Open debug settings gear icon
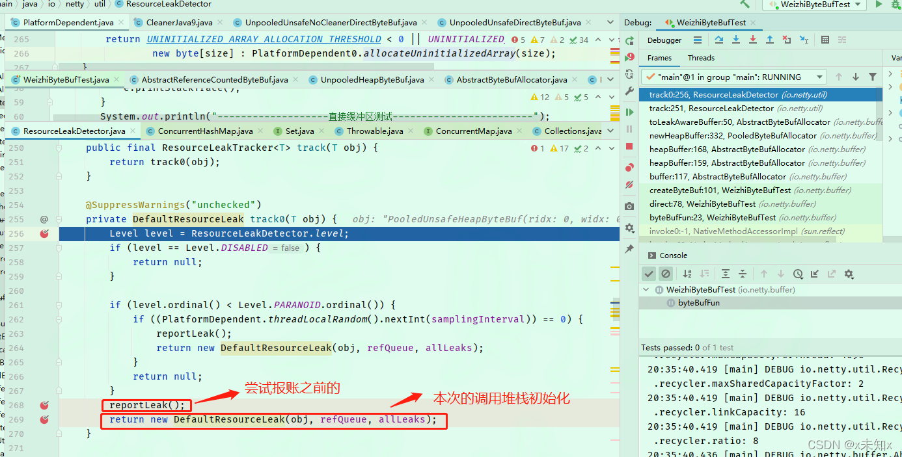Image resolution: width=902 pixels, height=457 pixels. pos(629,228)
